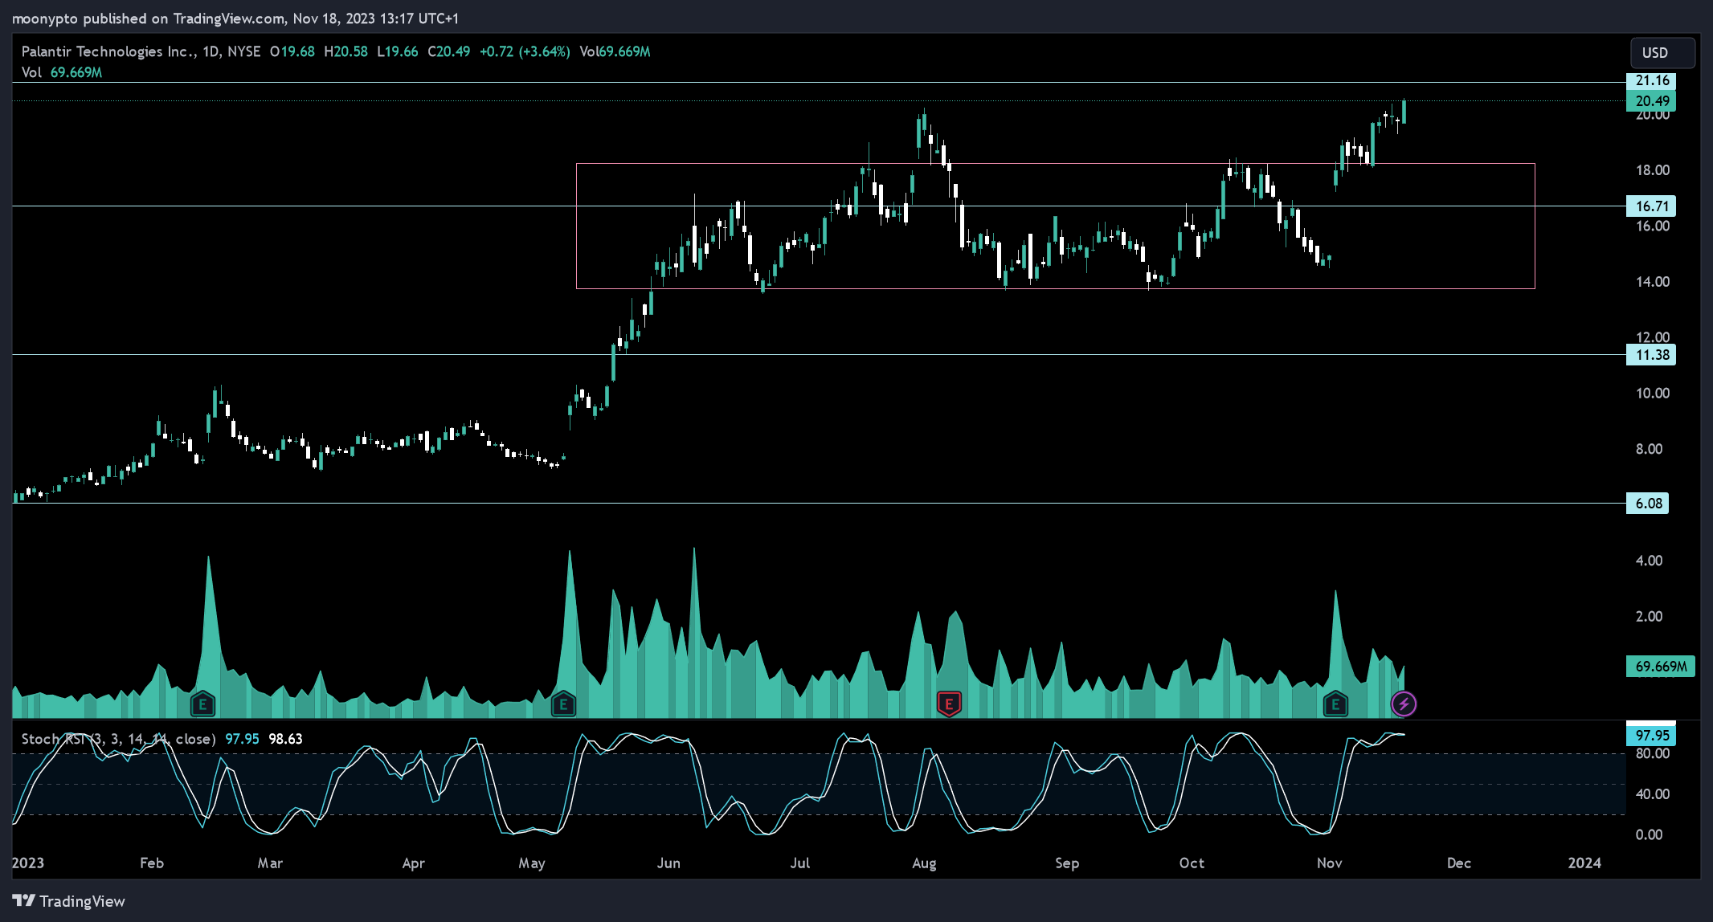This screenshot has width=1713, height=922.
Task: Click the TradingView logo at bottom left
Action: (69, 901)
